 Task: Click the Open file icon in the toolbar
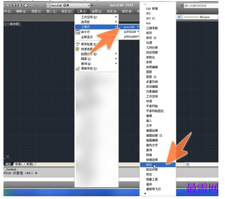tap(8, 6)
